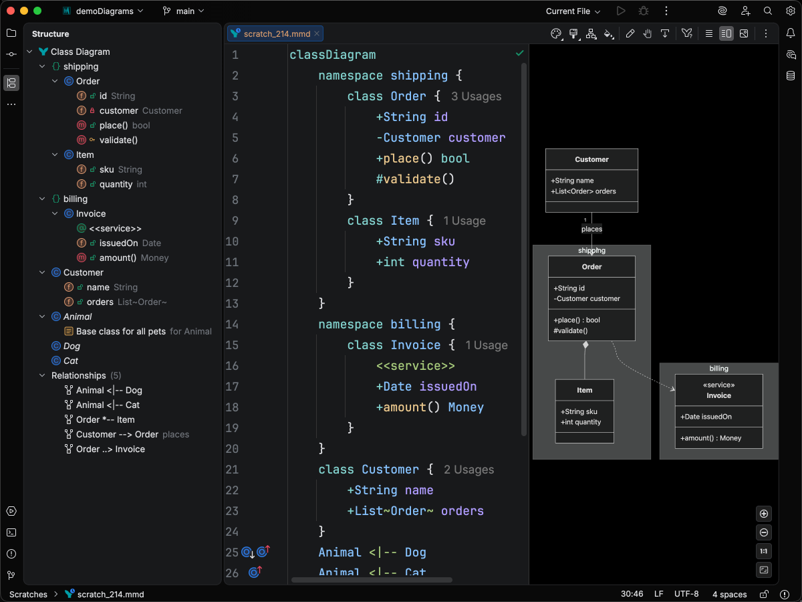
Task: Change the 4 spaces indent setting
Action: [729, 594]
